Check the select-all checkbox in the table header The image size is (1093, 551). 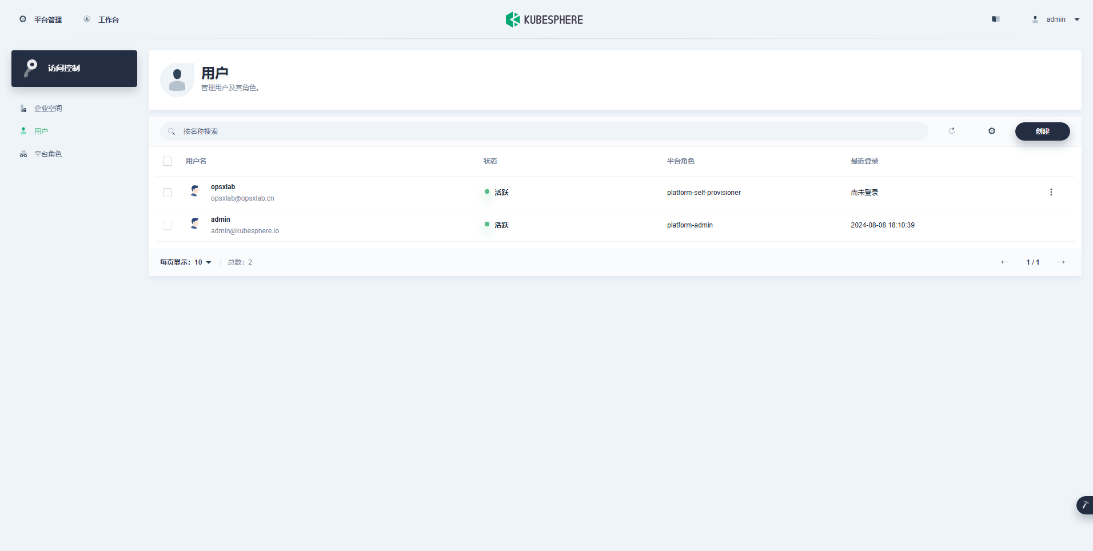coord(167,161)
